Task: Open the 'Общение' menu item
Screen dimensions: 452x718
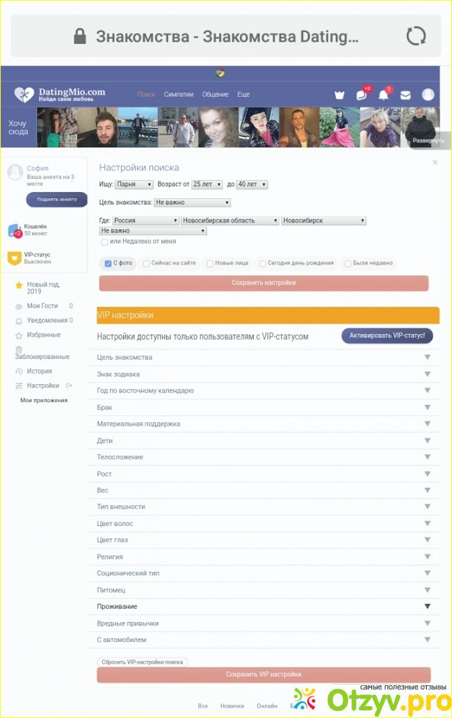Action: (x=215, y=95)
